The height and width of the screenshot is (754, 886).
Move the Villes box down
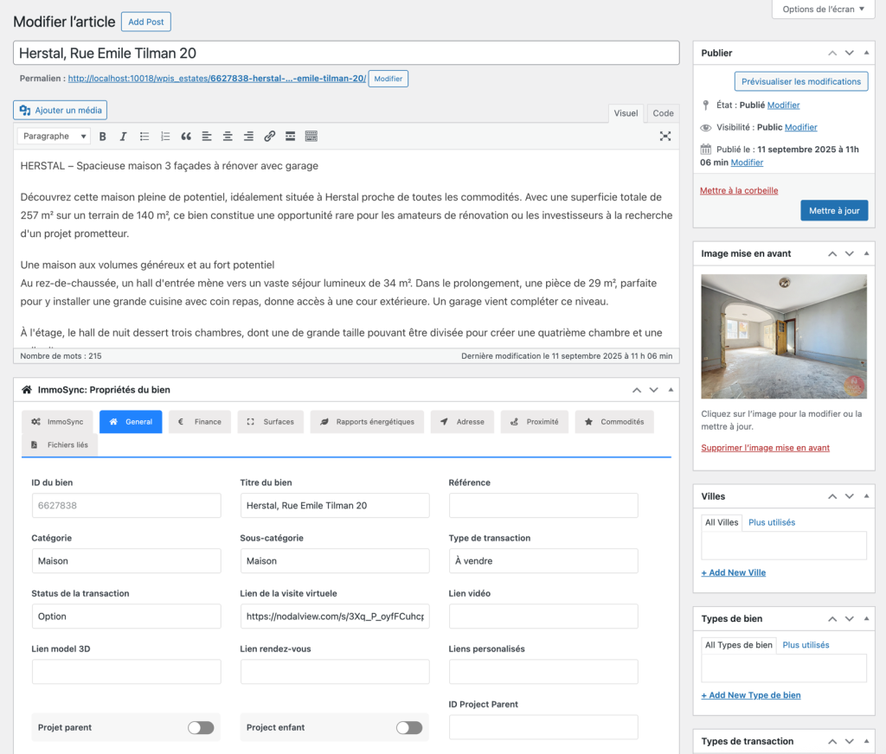click(x=850, y=496)
